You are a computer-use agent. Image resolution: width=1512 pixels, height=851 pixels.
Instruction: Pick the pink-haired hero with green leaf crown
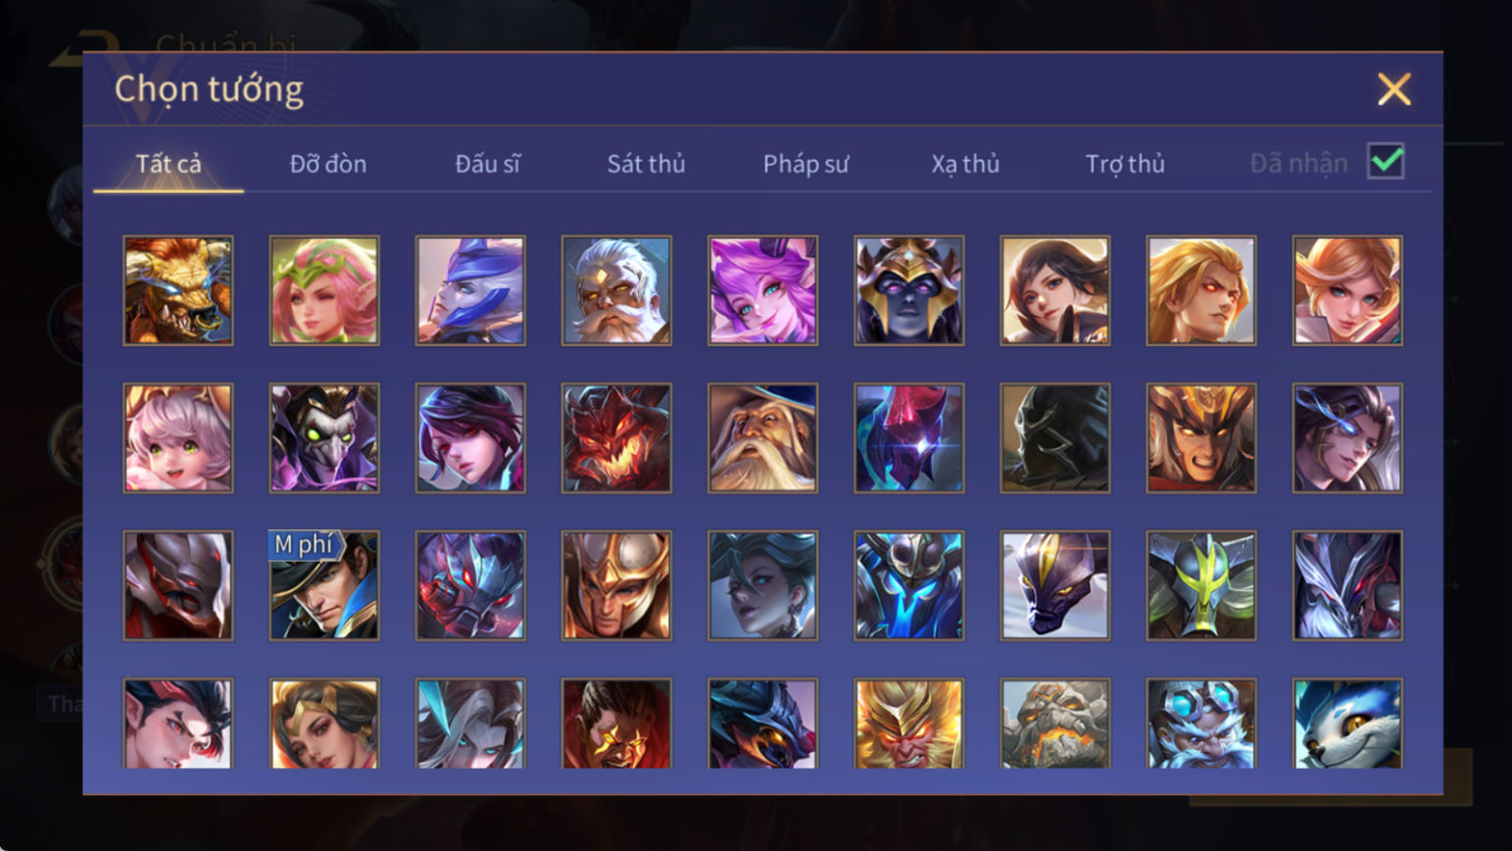[x=324, y=290]
